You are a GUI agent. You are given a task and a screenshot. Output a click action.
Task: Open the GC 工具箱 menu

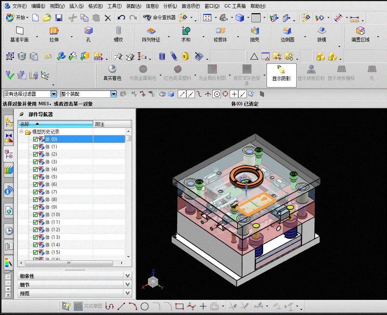click(x=235, y=6)
